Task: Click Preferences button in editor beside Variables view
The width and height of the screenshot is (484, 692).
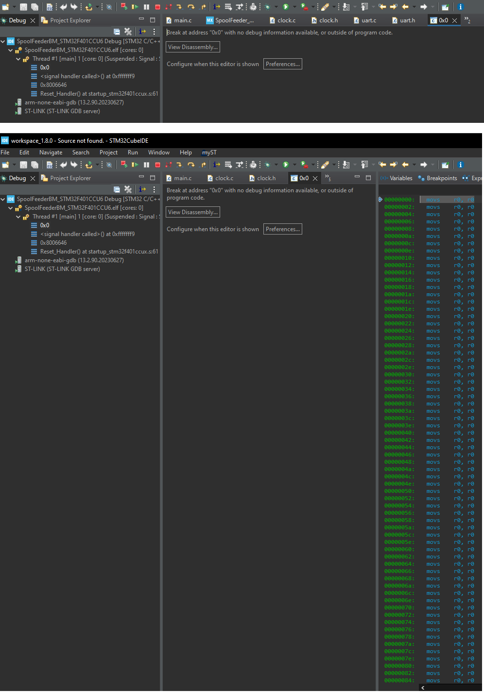Action: (x=283, y=229)
